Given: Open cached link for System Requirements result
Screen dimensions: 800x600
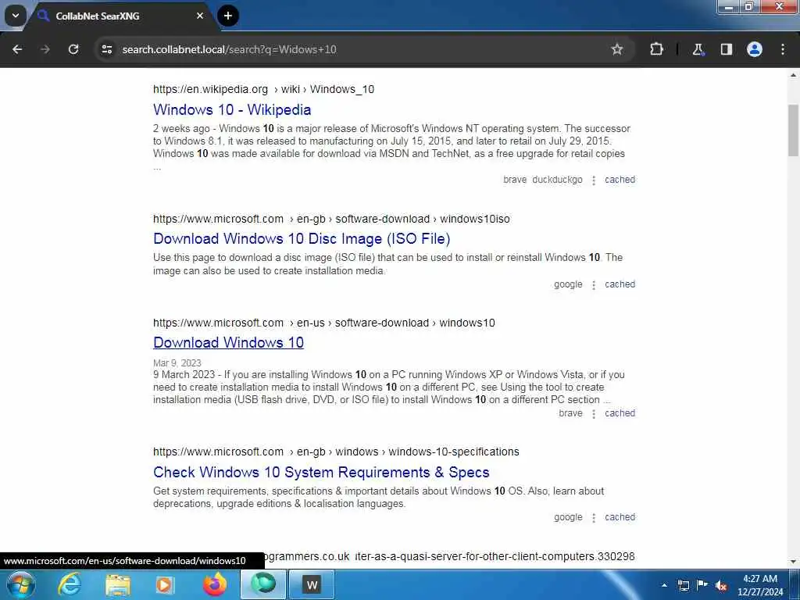Looking at the screenshot, I should pos(620,517).
